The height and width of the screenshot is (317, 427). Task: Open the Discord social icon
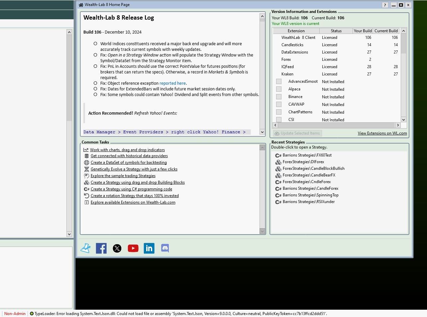point(165,248)
